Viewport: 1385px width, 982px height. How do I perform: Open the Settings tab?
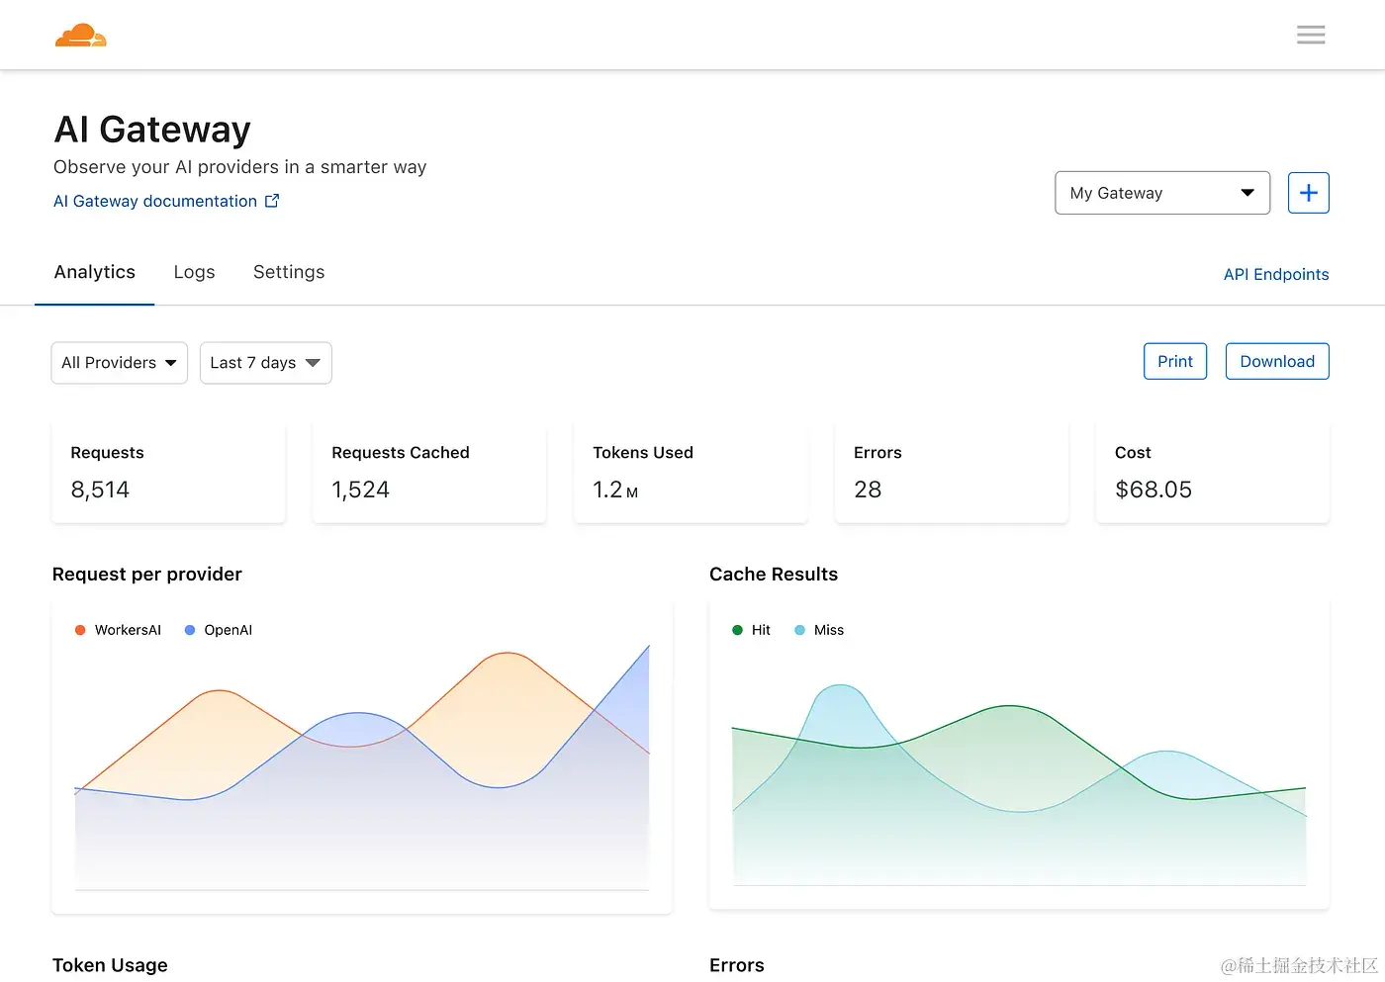click(289, 272)
